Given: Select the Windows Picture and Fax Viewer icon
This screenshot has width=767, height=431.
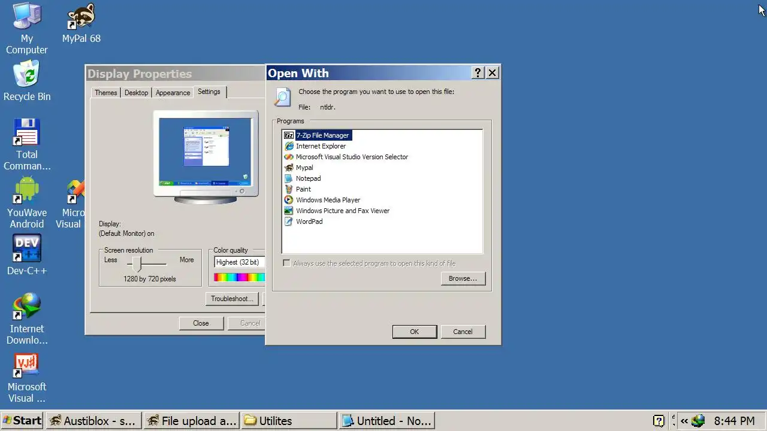Looking at the screenshot, I should coord(289,211).
